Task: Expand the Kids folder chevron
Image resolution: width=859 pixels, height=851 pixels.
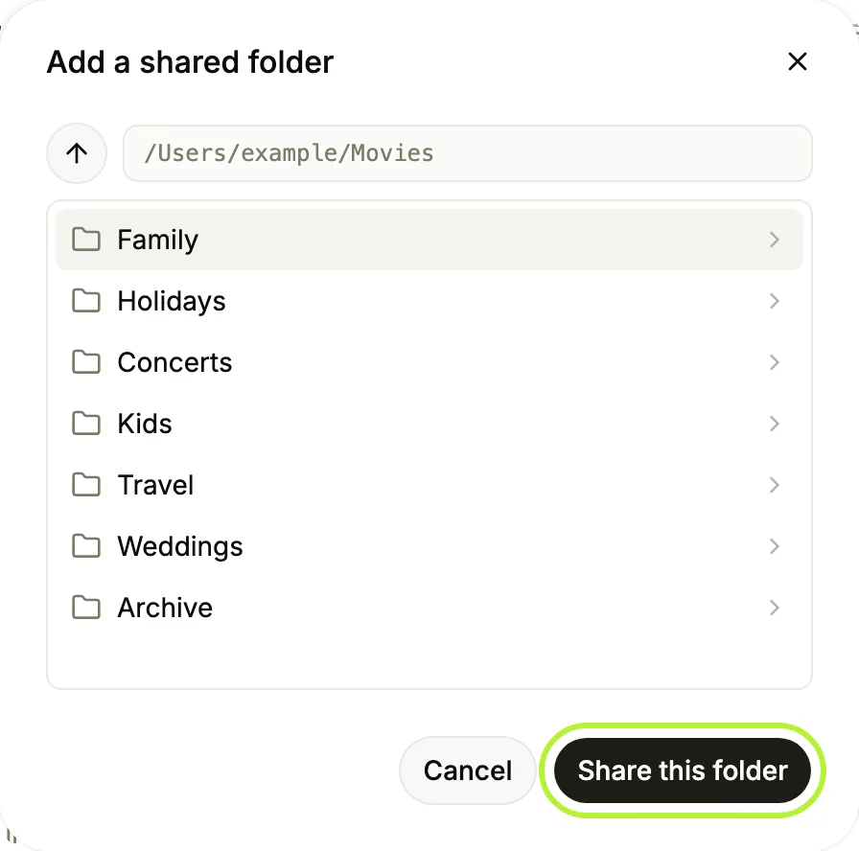Action: click(774, 424)
